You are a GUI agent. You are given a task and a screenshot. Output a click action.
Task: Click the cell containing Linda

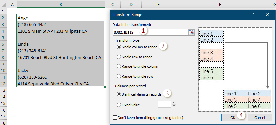(61, 44)
